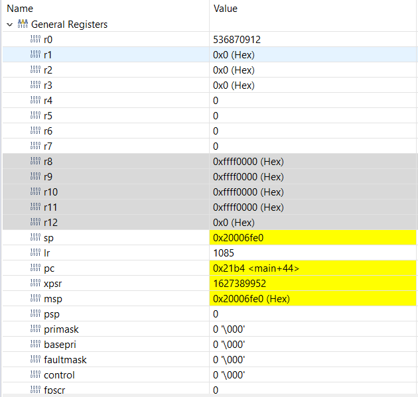Screen dimensions: 418x397
Task: Click sp value 0x20006fe0
Action: click(x=238, y=238)
